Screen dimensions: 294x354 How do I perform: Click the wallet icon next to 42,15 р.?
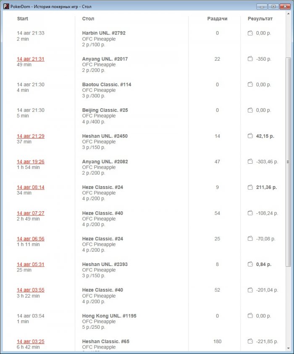pyautogui.click(x=250, y=136)
